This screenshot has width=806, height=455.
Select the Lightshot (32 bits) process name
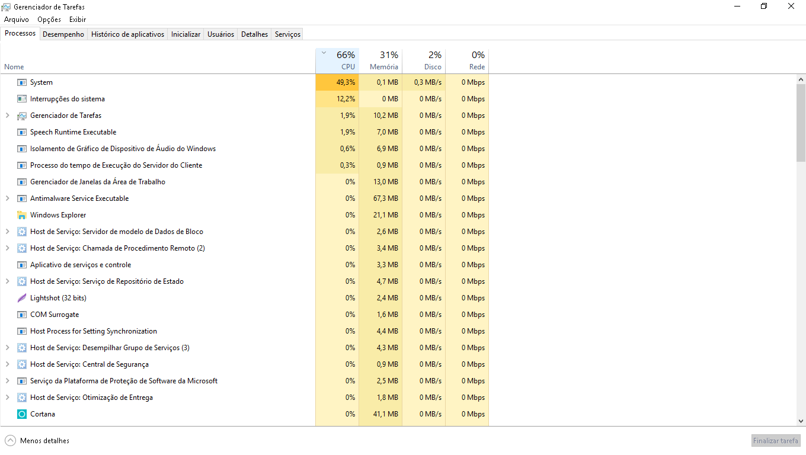point(58,298)
